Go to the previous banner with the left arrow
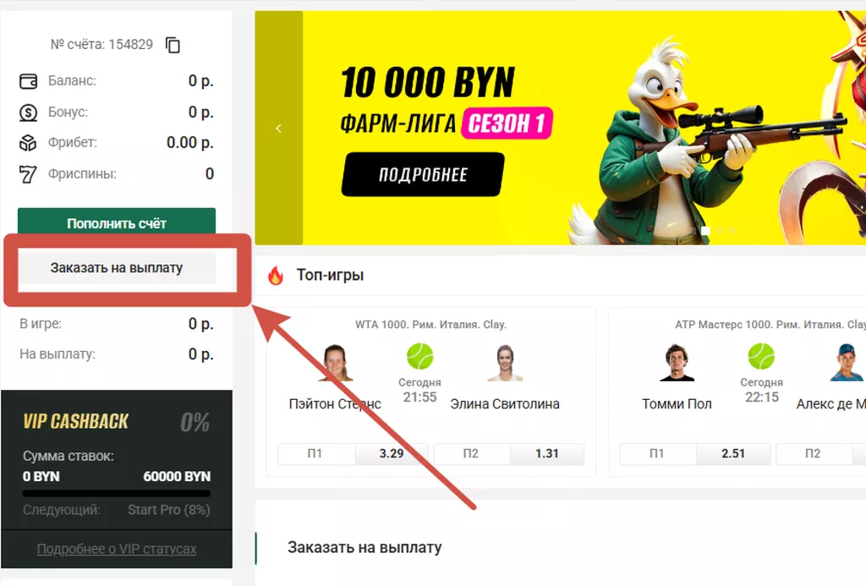866x586 pixels. 278,129
